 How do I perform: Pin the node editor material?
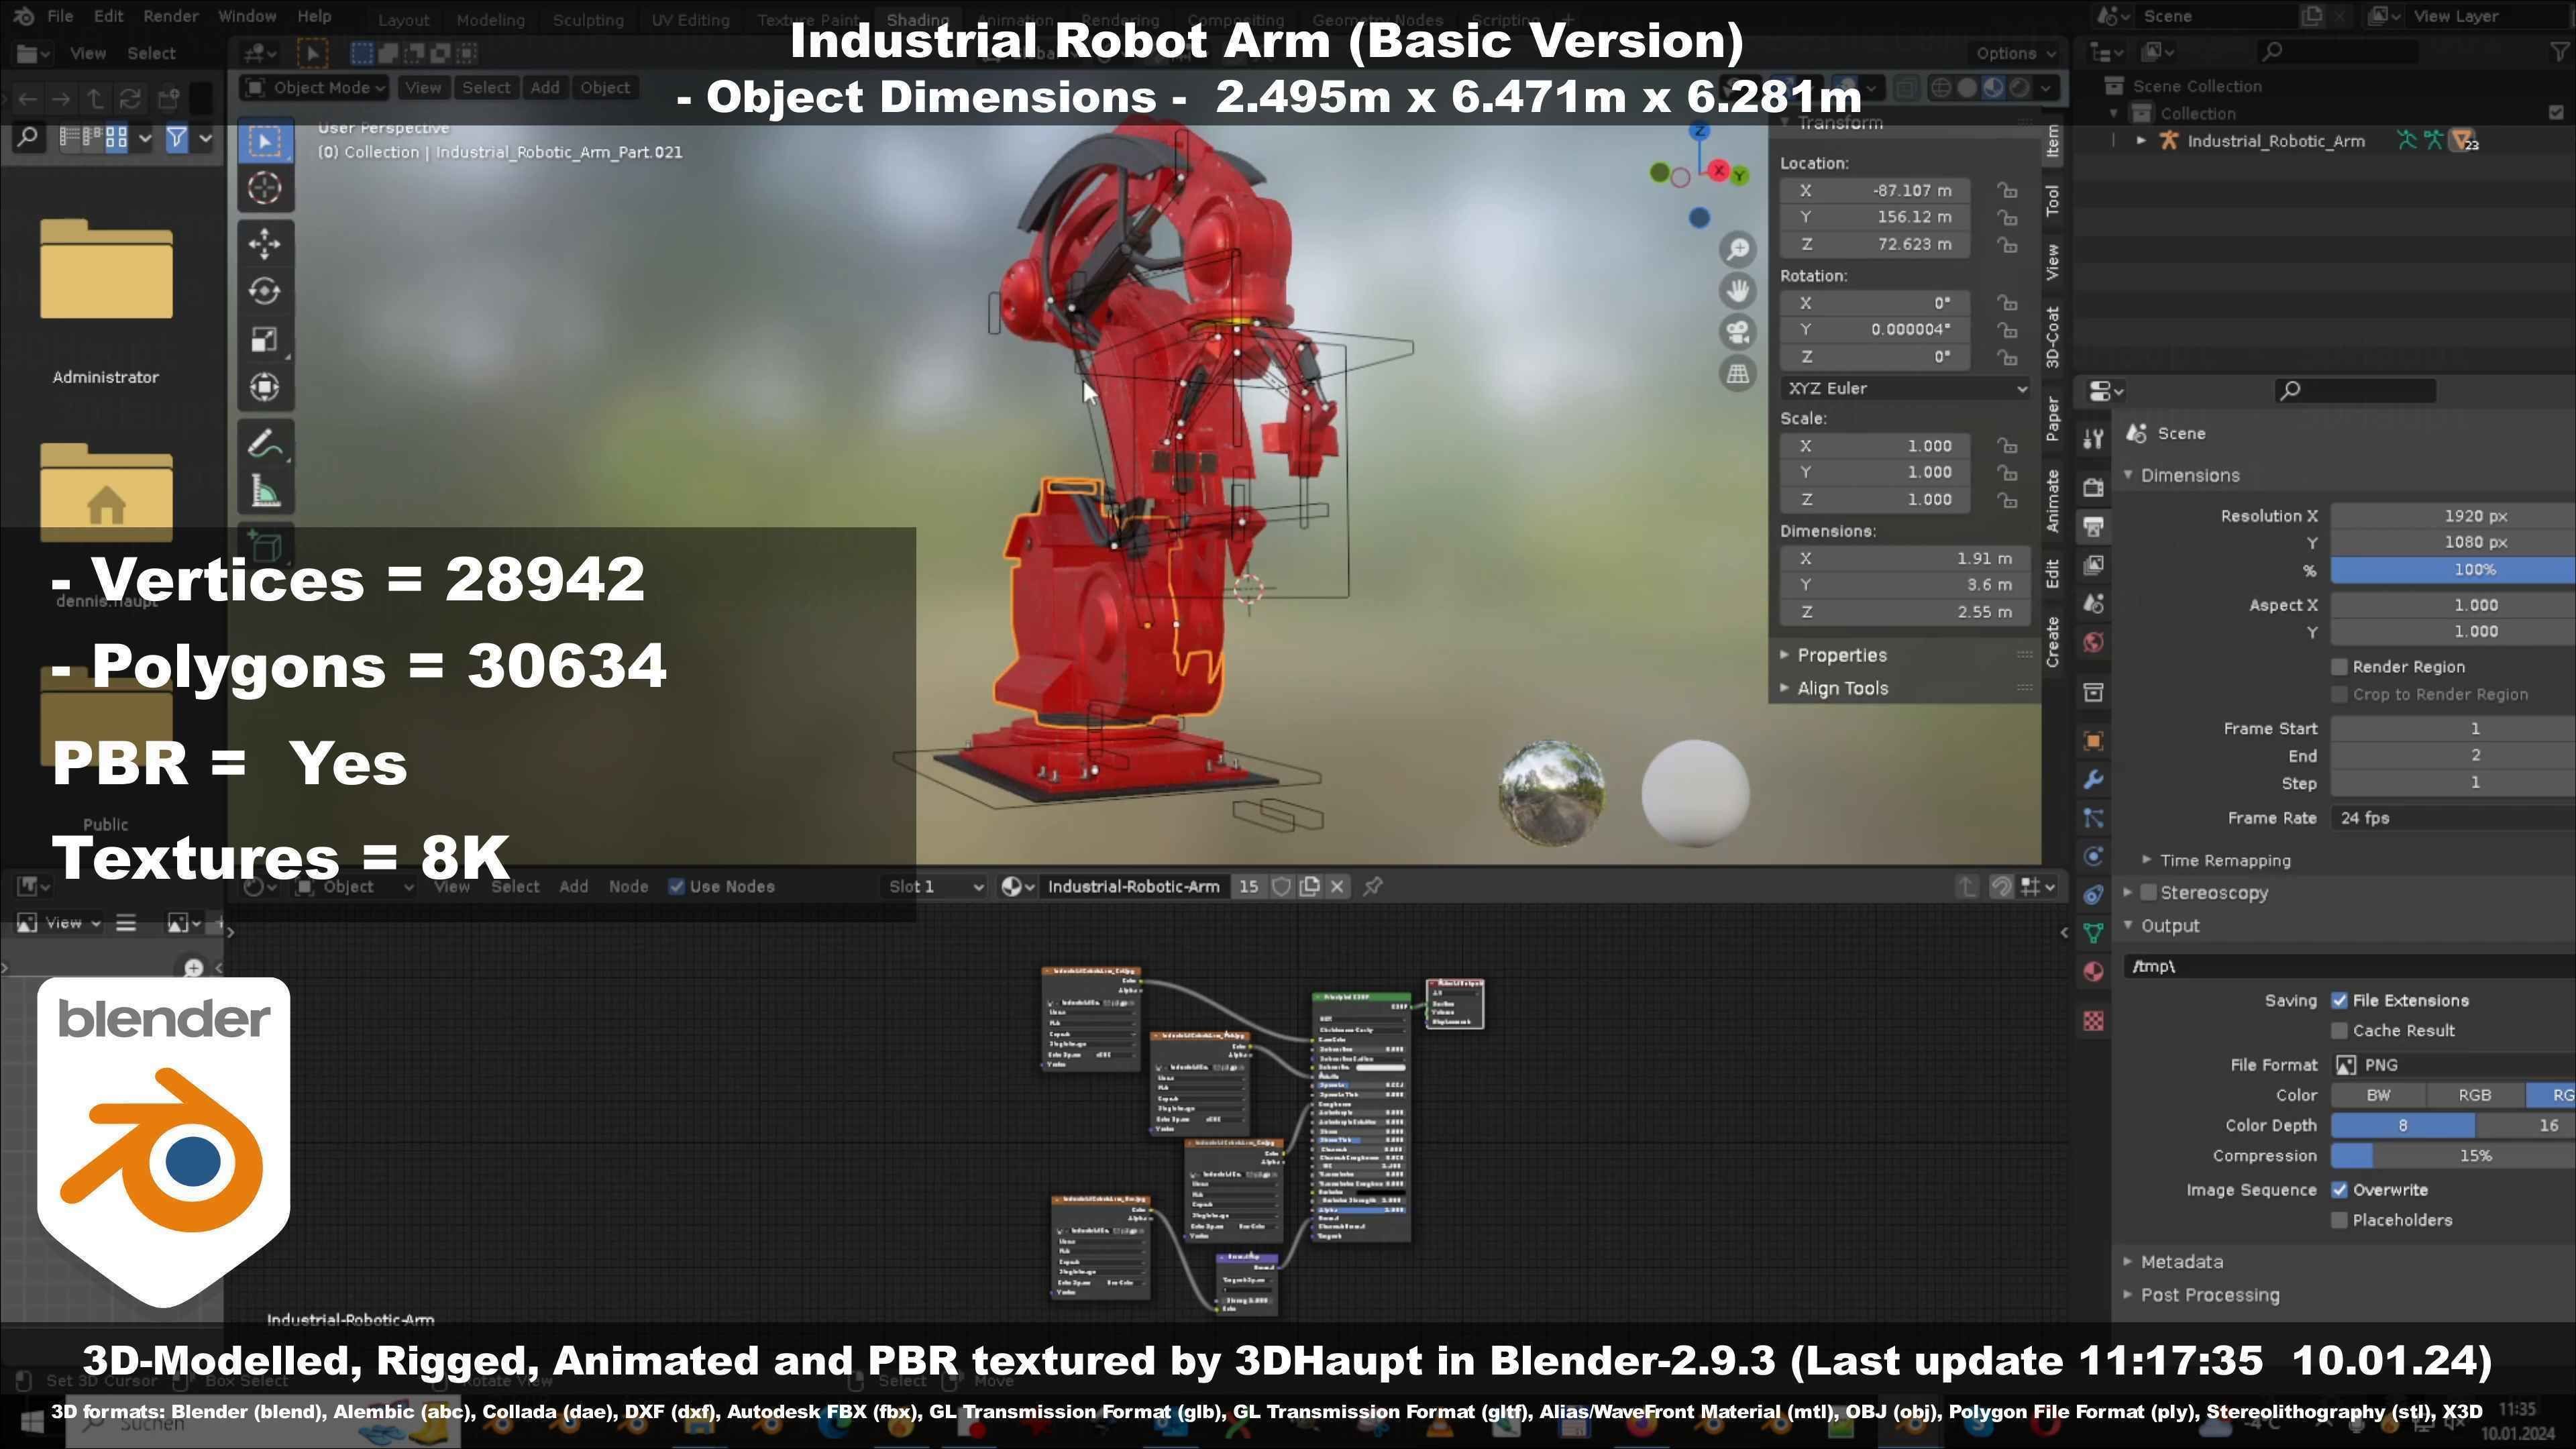click(1373, 887)
